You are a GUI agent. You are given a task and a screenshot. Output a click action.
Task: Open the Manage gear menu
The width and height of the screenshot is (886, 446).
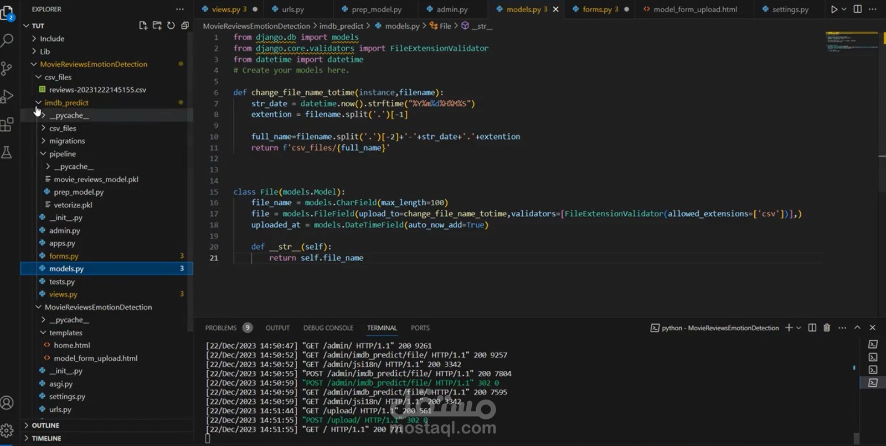7,431
